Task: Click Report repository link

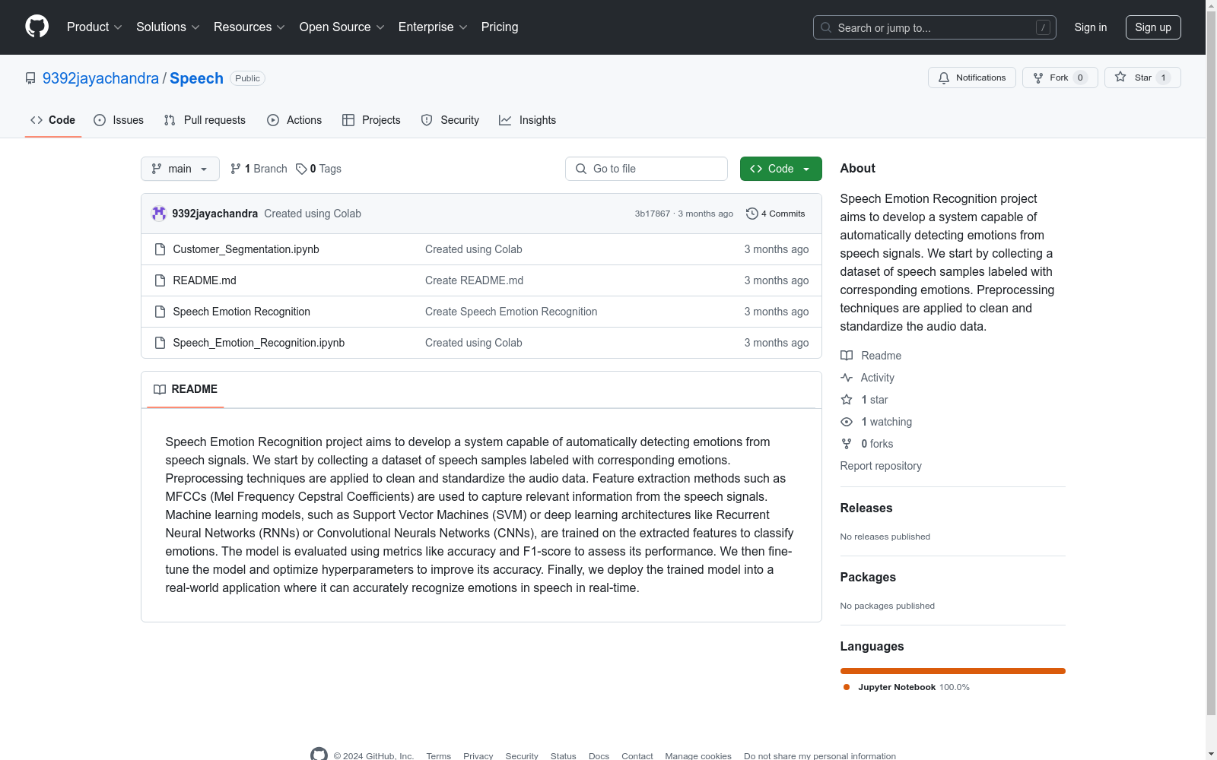Action: 881,466
